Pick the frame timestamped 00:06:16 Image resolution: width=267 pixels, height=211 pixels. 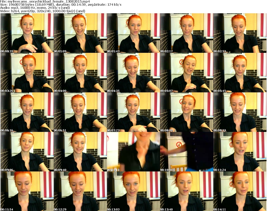click(x=27, y=112)
